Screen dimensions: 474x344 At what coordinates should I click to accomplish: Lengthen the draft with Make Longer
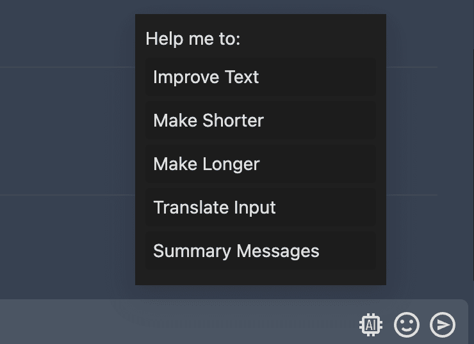pos(260,164)
